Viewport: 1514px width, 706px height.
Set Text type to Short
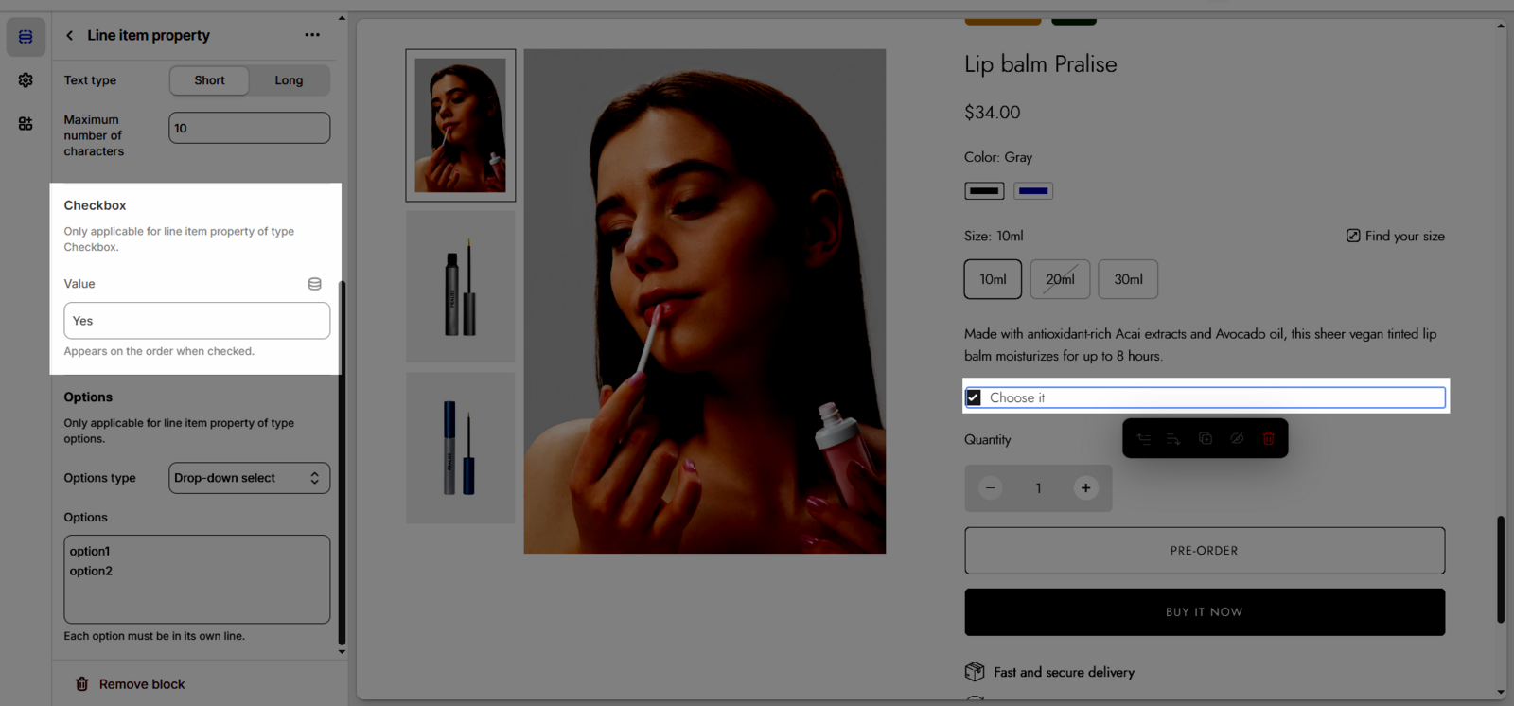coord(209,80)
